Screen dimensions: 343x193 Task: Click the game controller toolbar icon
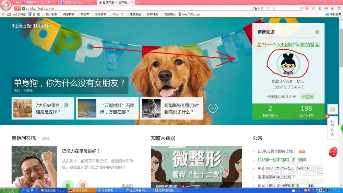(x=326, y=8)
